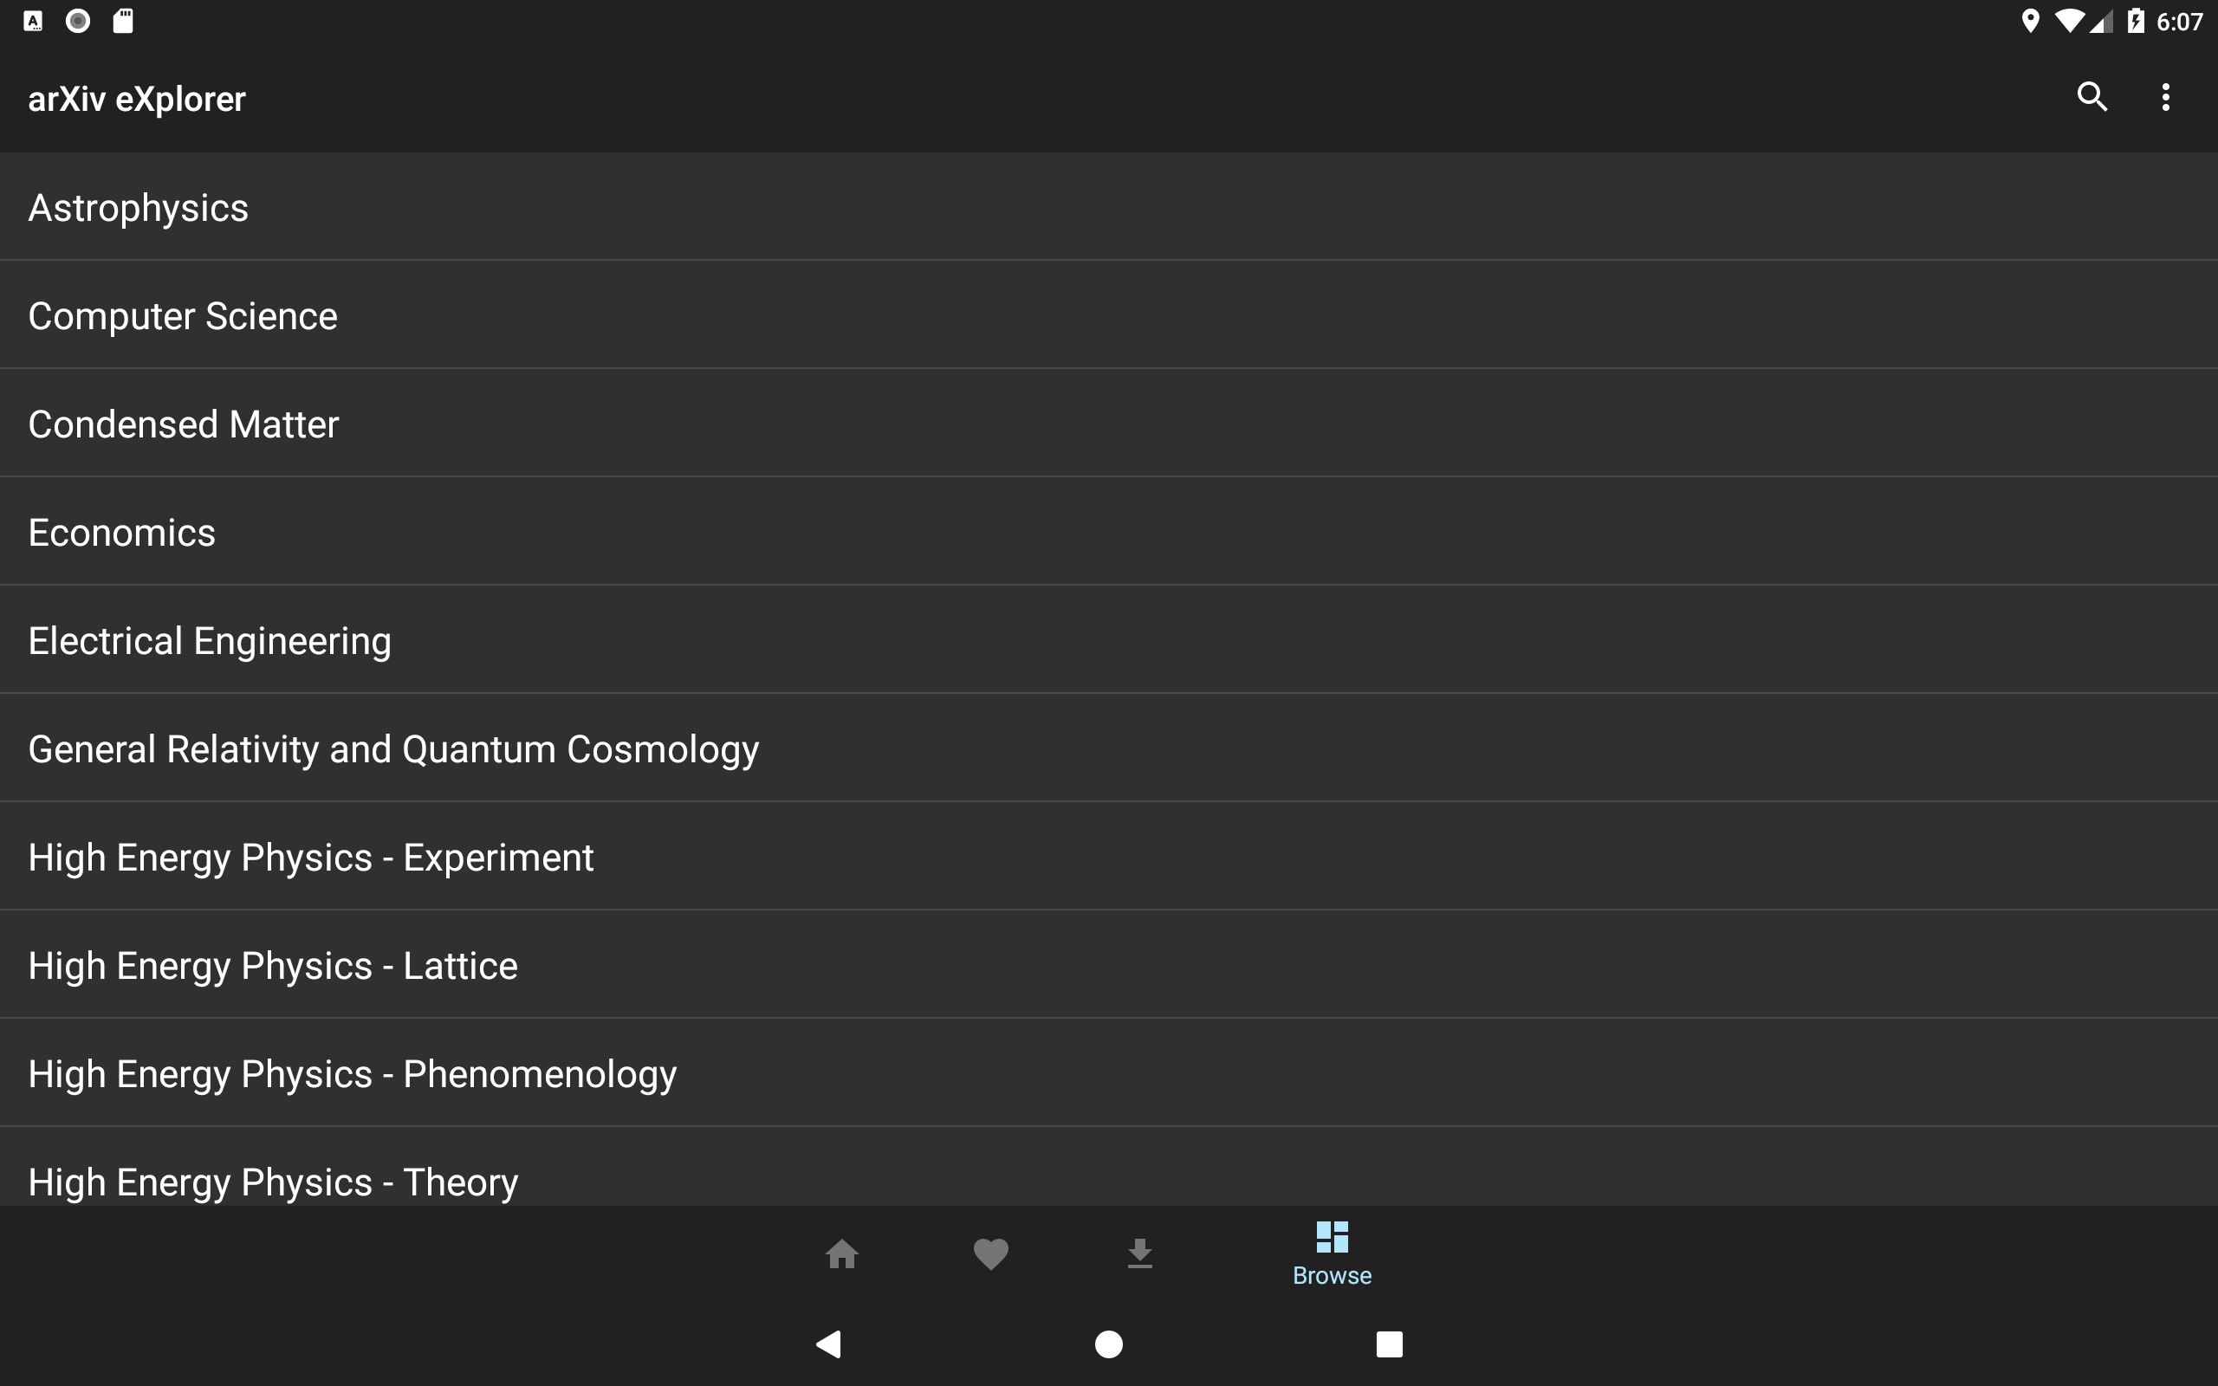
Task: Tap the recent apps square button
Action: pyautogui.click(x=1389, y=1344)
